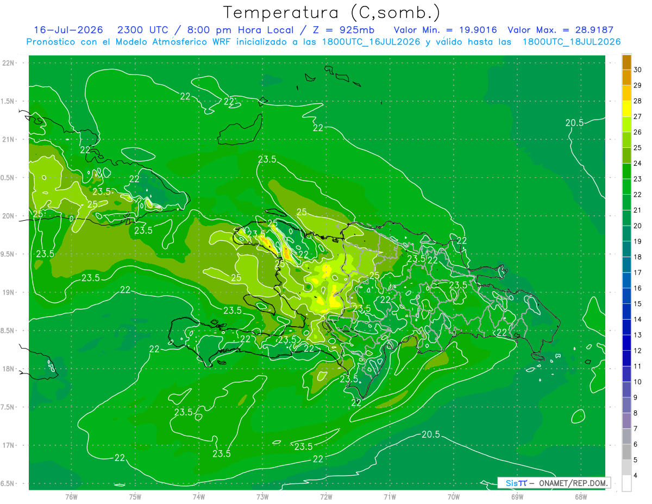Screen dimensions: 652x504
Task: Click legend value 14
Action: pos(637,319)
